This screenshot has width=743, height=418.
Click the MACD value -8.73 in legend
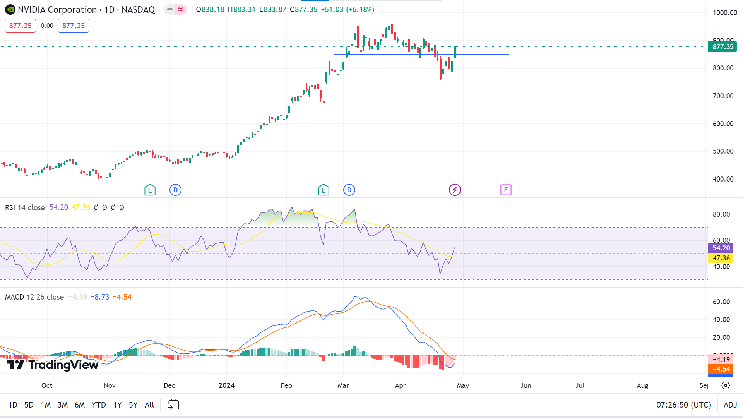(100, 297)
